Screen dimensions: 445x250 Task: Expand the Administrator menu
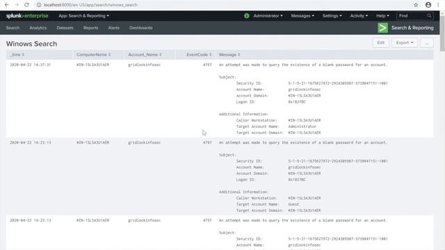[x=268, y=16]
